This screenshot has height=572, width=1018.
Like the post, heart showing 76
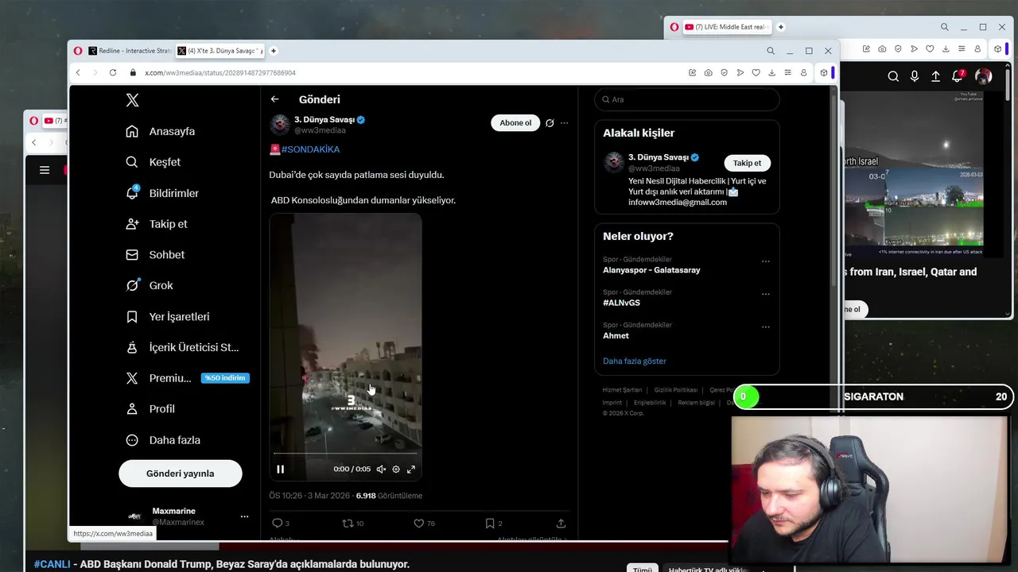click(419, 523)
